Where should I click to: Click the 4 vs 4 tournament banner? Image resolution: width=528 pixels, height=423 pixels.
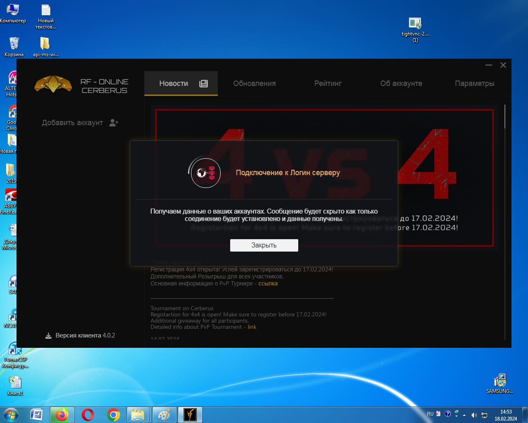point(325,178)
